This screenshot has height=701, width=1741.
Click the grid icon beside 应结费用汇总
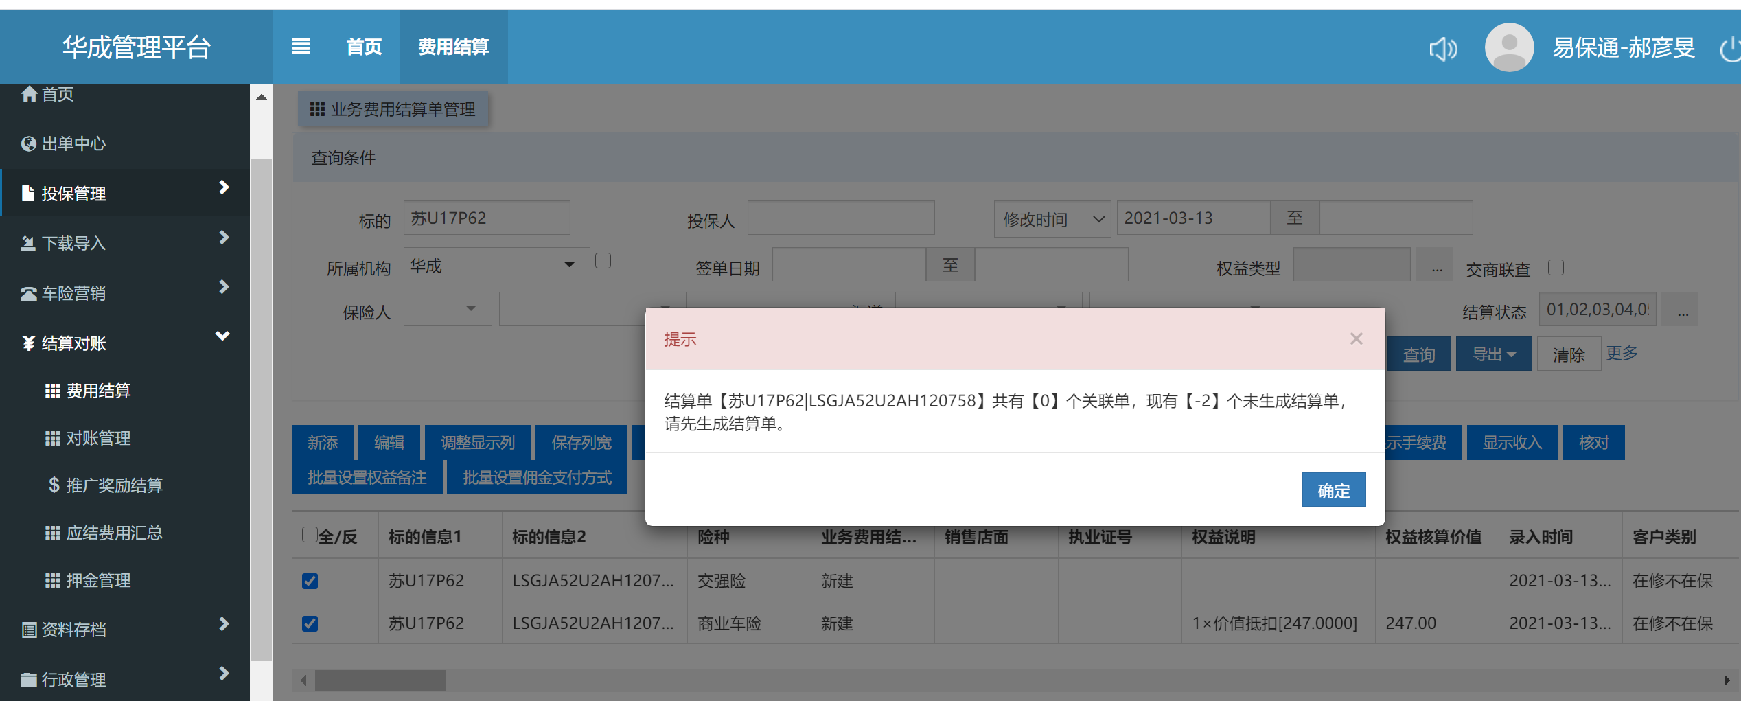tap(53, 533)
